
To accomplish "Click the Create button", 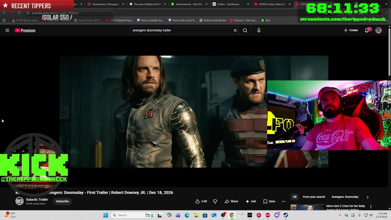I will click(x=351, y=30).
